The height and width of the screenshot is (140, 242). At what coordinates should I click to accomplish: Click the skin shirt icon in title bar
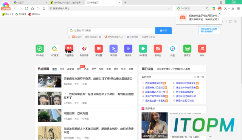(x=221, y=3)
